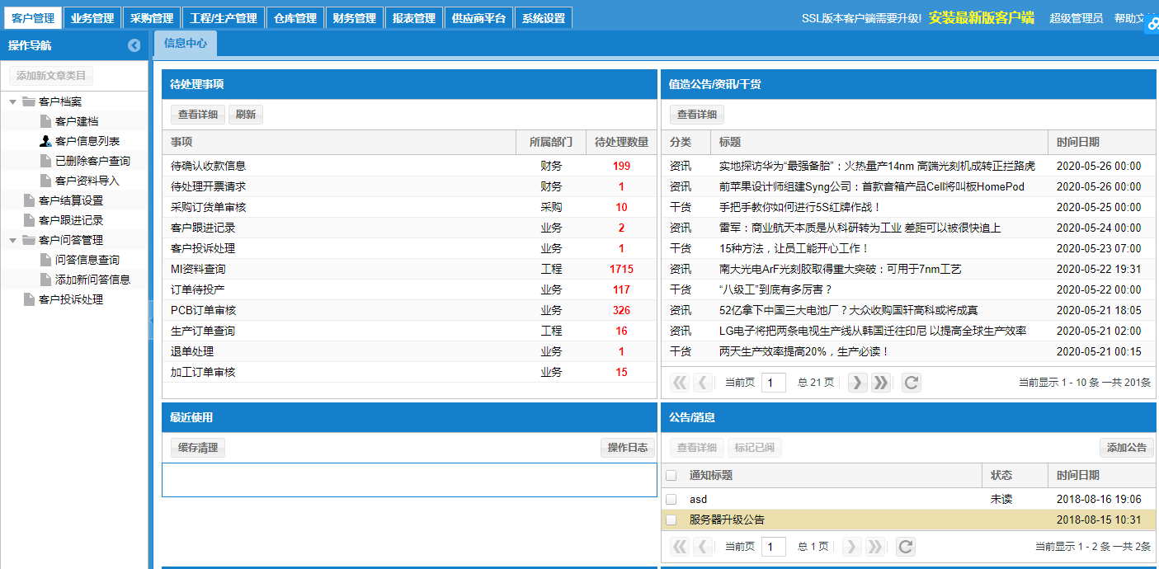1159x569 pixels.
Task: Collapse the 客户档案 tree folder
Action: click(x=13, y=101)
